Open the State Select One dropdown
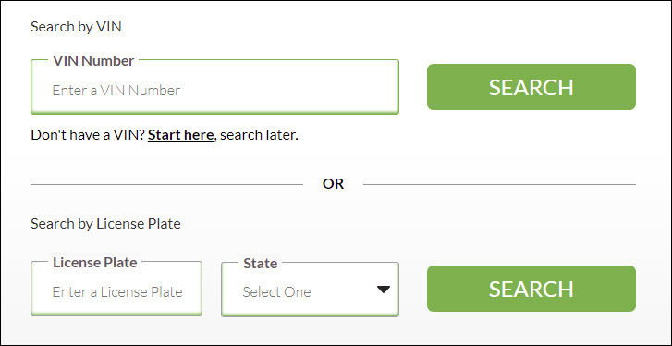The height and width of the screenshot is (346, 672). pos(310,290)
